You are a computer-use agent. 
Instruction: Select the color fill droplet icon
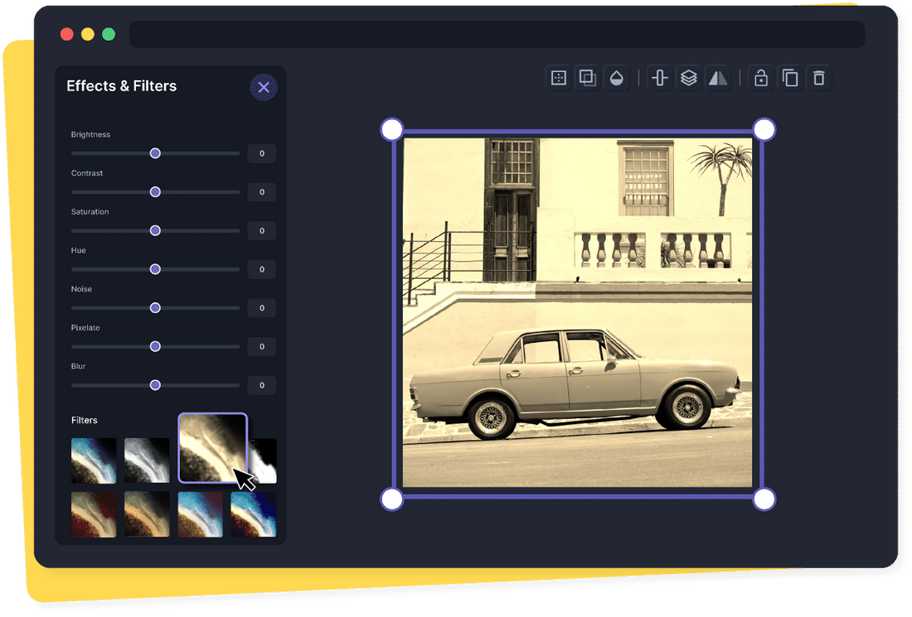click(x=617, y=77)
